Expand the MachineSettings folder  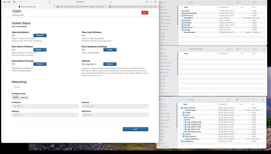(x=181, y=13)
